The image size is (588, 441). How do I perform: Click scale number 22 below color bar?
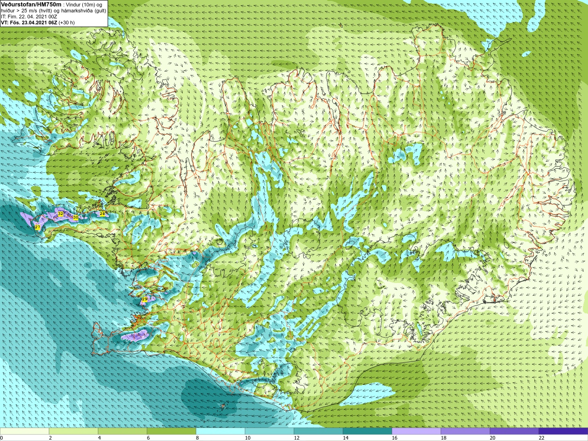(542, 438)
